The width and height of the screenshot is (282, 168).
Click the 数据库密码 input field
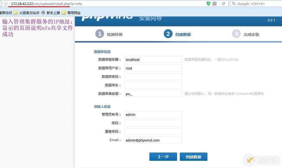point(153,76)
